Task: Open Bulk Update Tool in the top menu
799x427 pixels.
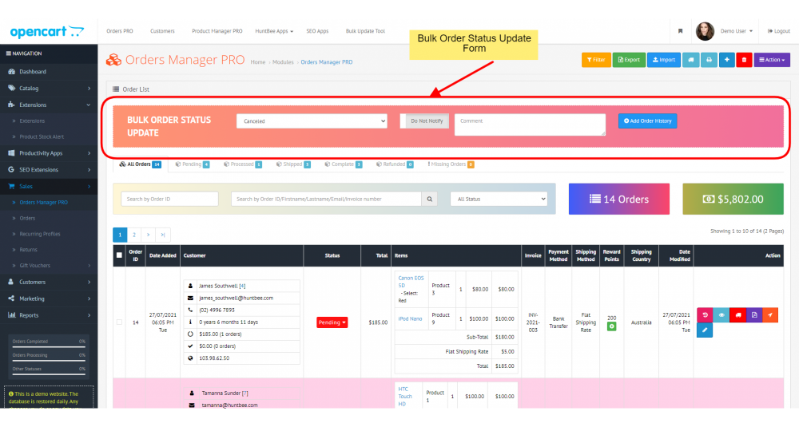Action: (x=365, y=31)
